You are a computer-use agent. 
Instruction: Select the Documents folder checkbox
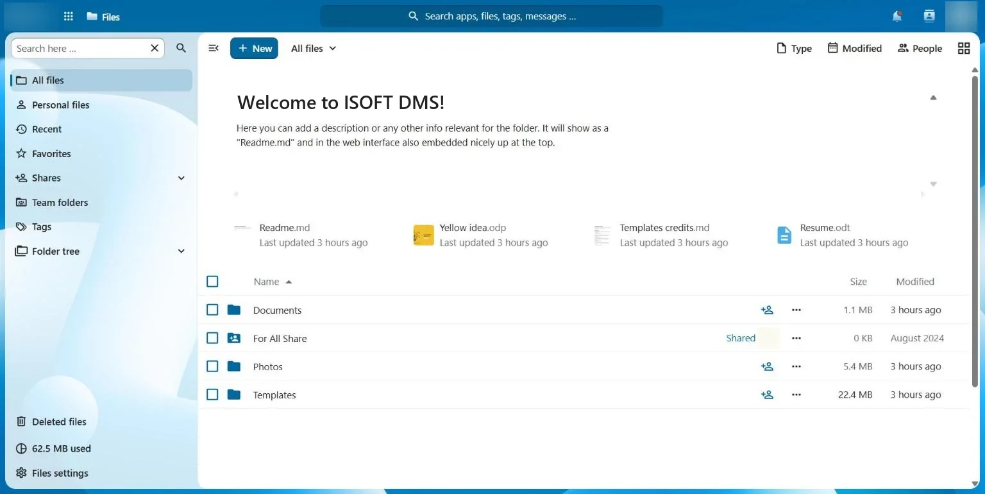(x=213, y=310)
